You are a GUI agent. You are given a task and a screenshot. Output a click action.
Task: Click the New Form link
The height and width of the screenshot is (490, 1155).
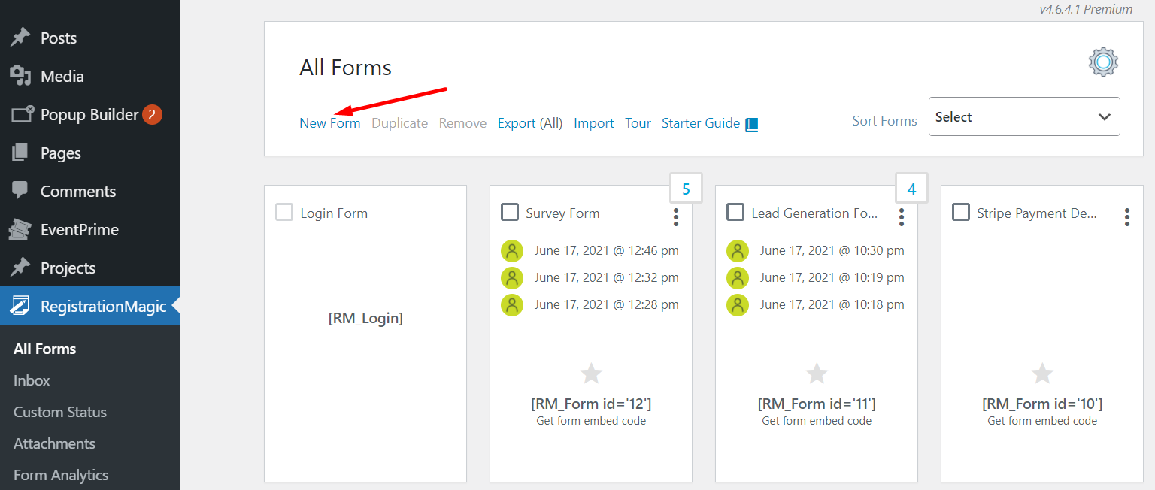pyautogui.click(x=329, y=123)
